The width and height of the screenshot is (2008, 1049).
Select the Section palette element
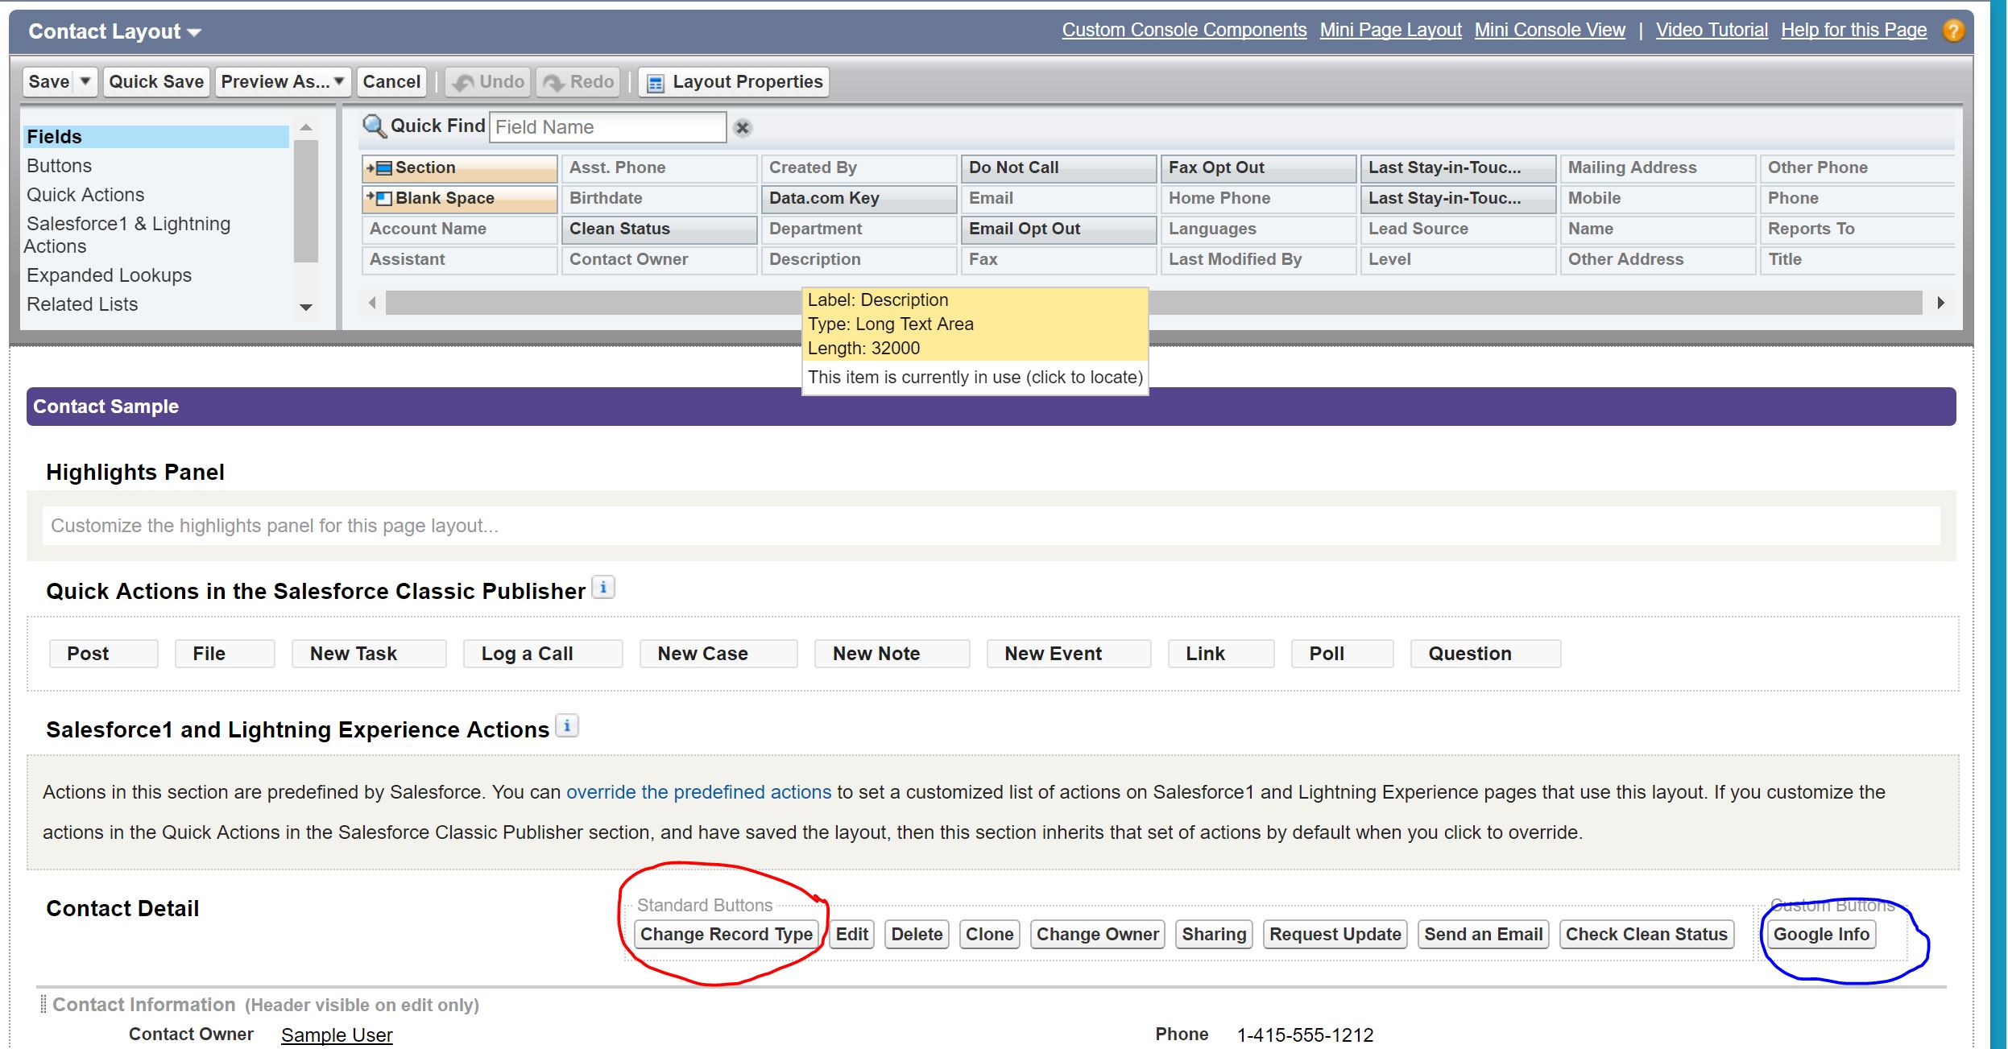point(459,167)
